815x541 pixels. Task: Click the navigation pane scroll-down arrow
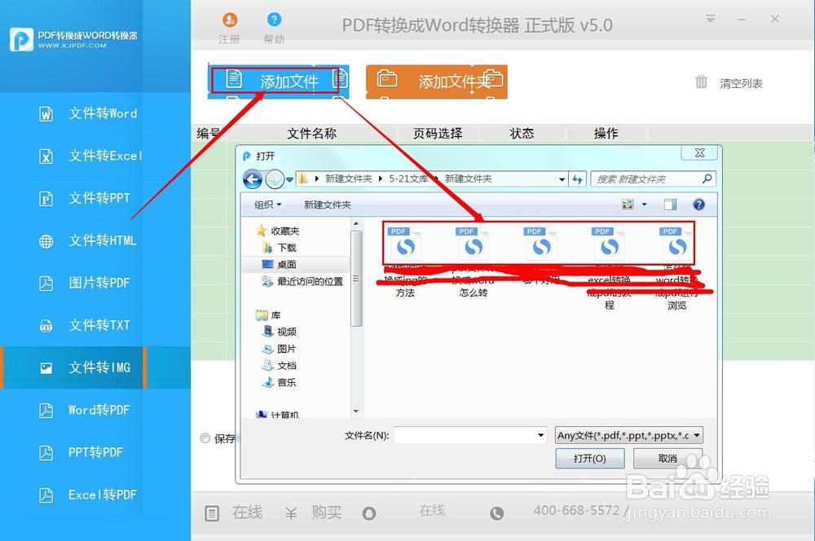356,411
